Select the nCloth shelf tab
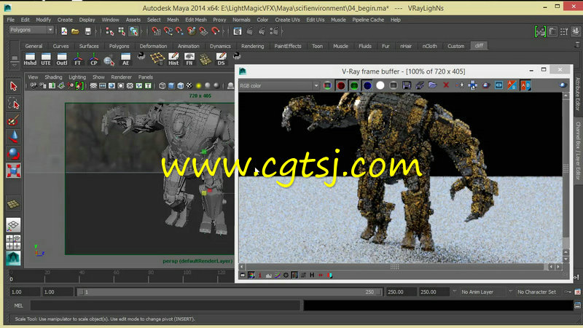The image size is (583, 328). [429, 46]
